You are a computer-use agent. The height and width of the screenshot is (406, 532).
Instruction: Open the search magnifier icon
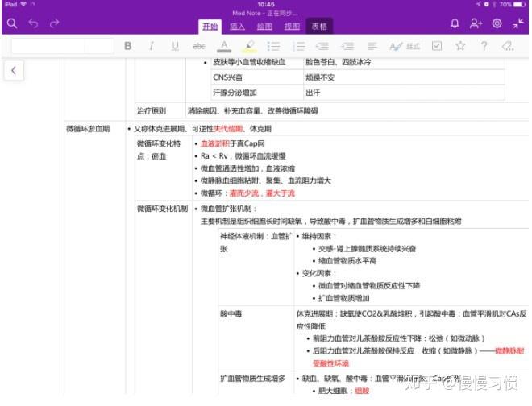coord(12,23)
